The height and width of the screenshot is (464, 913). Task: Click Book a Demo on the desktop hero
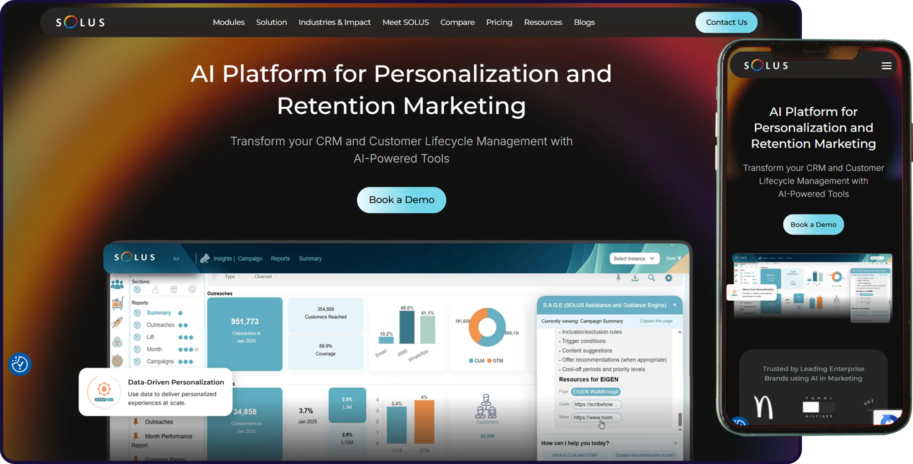click(402, 200)
